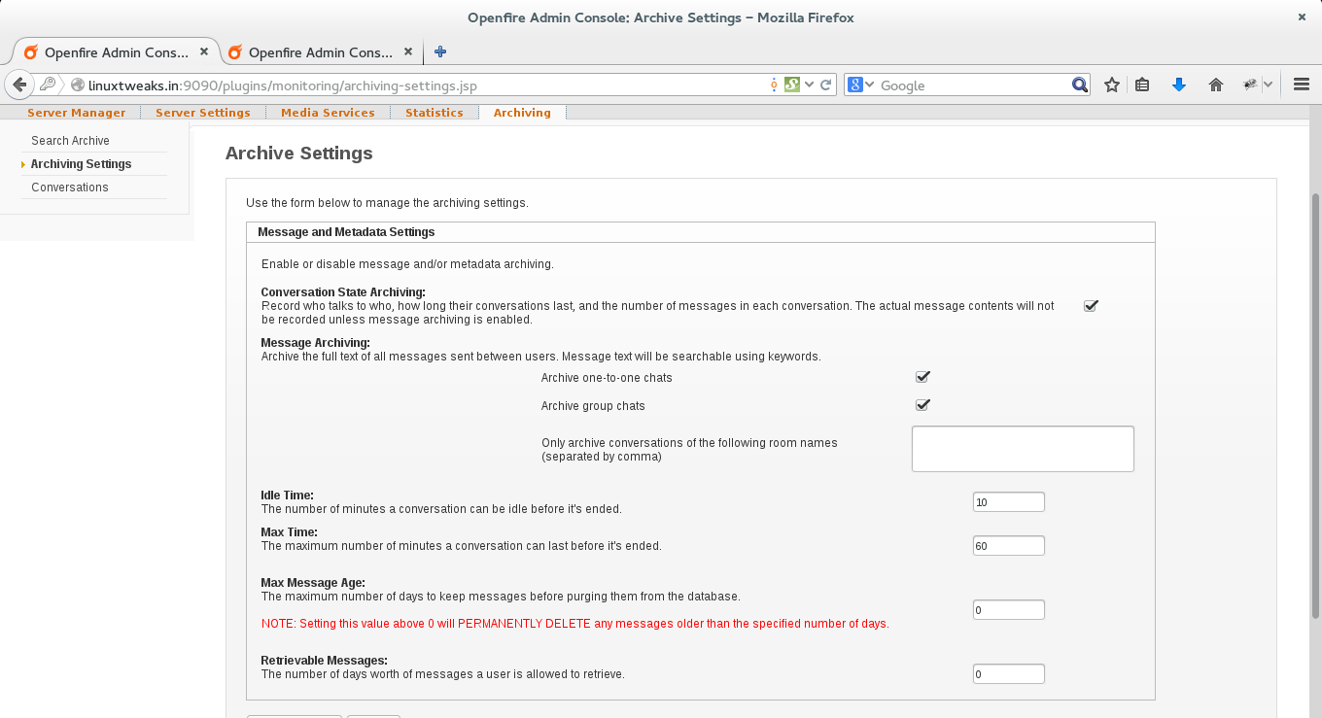Open the dropdown next to bug addon icon
Screen dimensions: 1322x718
click(x=1268, y=85)
